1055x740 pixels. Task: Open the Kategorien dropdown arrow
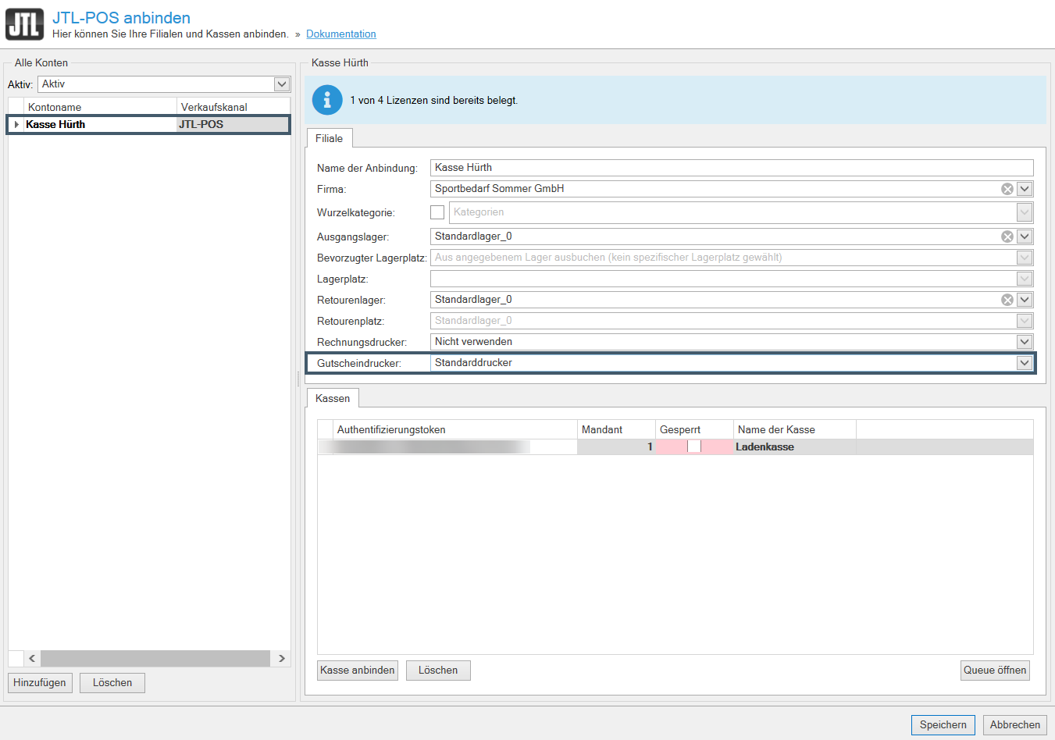point(1025,212)
